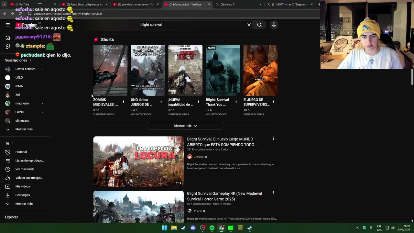Open the Suscripciones section chevron
The height and width of the screenshot is (233, 414).
pyautogui.click(x=30, y=60)
